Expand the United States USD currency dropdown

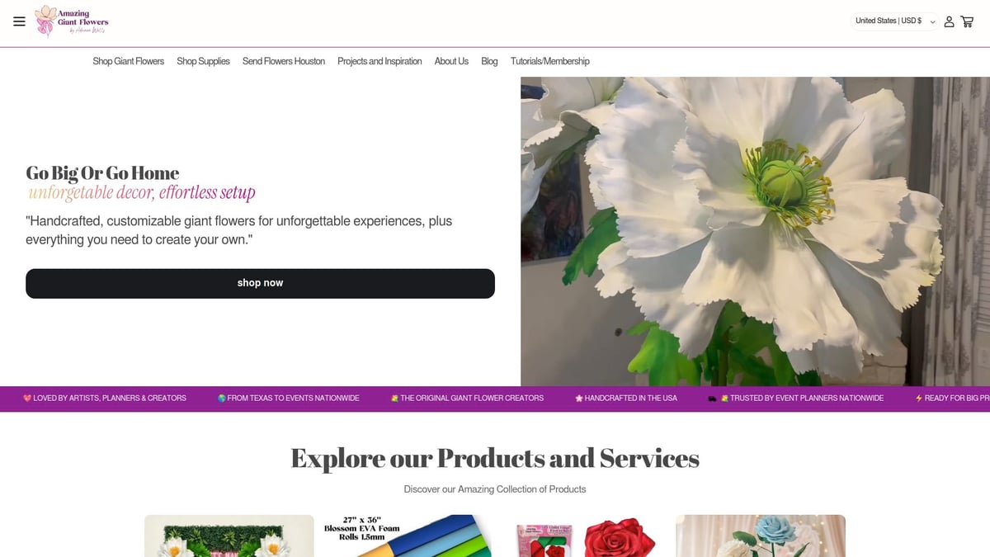(894, 21)
